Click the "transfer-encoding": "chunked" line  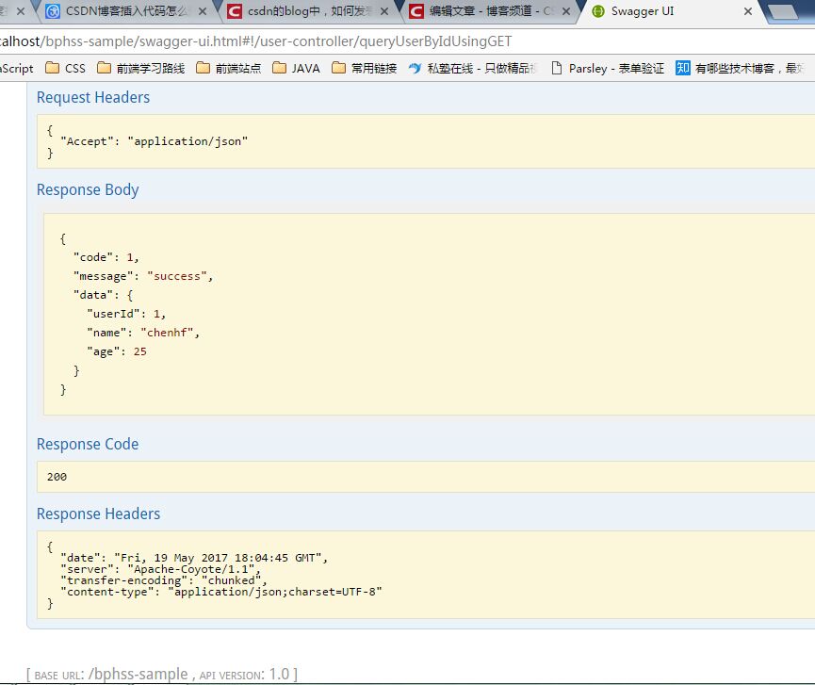tap(164, 580)
